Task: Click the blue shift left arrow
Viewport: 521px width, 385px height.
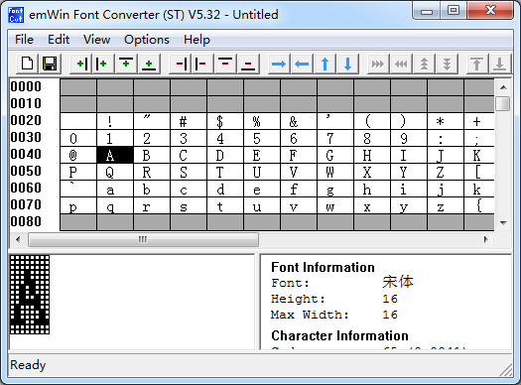Action: (302, 64)
